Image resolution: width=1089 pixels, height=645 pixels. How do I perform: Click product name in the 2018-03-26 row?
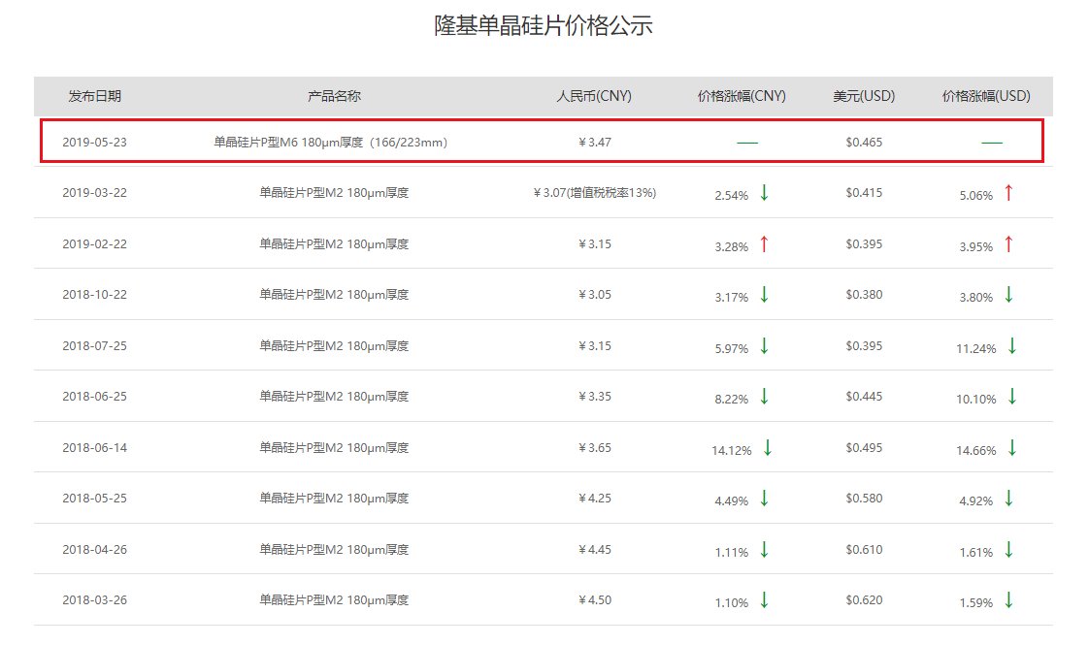pyautogui.click(x=334, y=600)
